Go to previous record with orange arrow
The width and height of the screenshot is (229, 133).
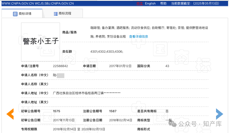pos(10,114)
